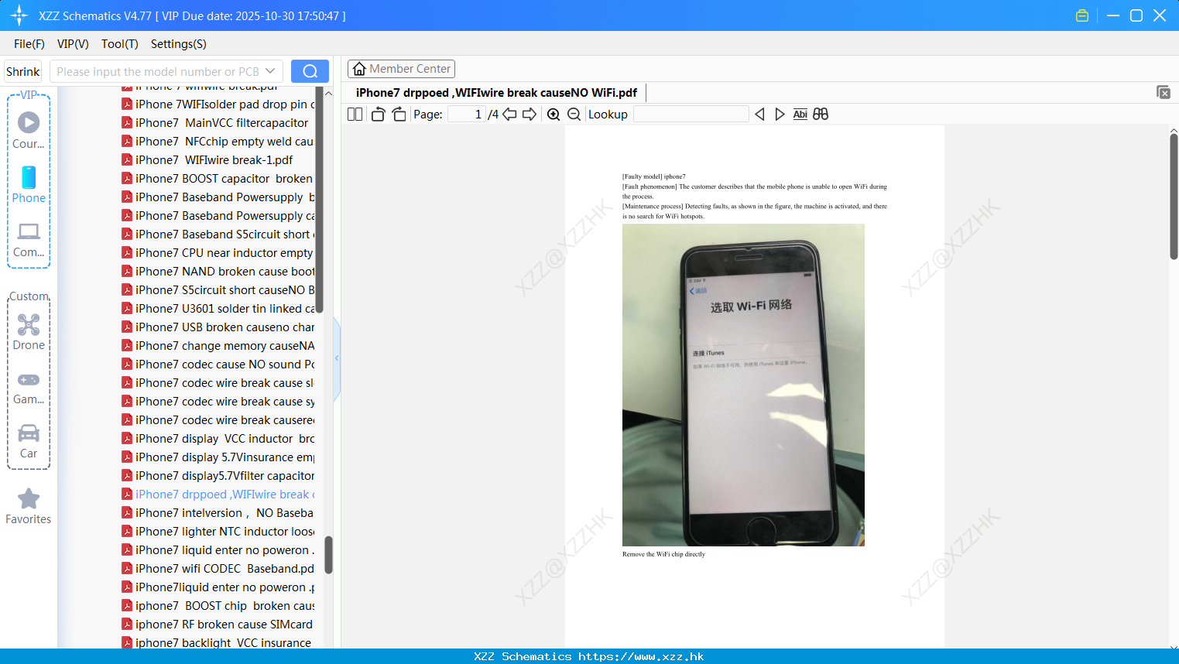The height and width of the screenshot is (664, 1179).
Task: Toggle the Abi match-case option
Action: pyautogui.click(x=800, y=114)
